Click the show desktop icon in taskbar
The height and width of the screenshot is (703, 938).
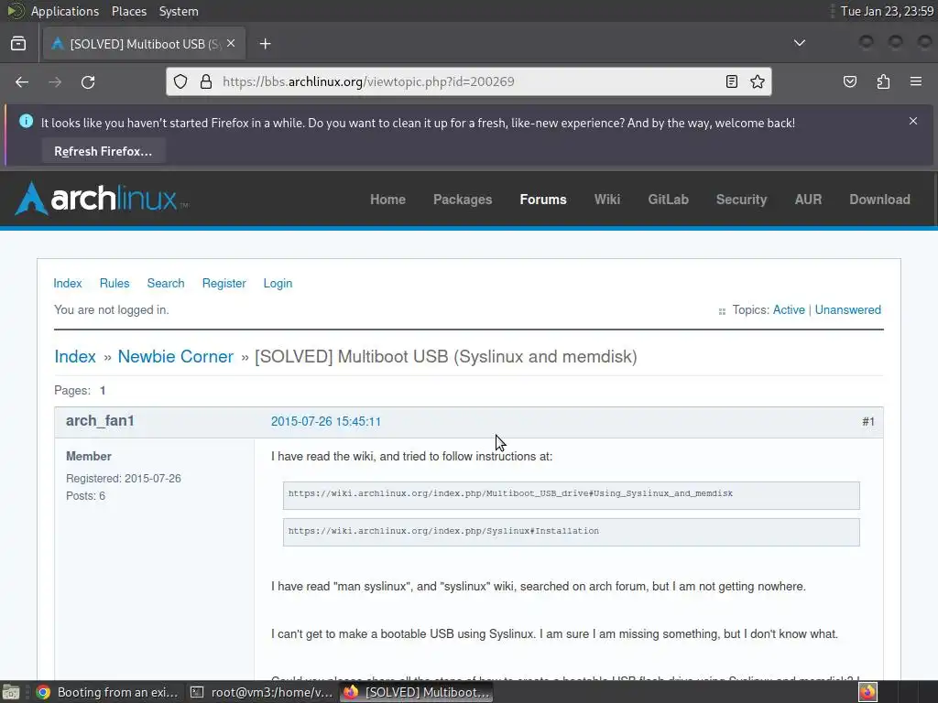11,692
